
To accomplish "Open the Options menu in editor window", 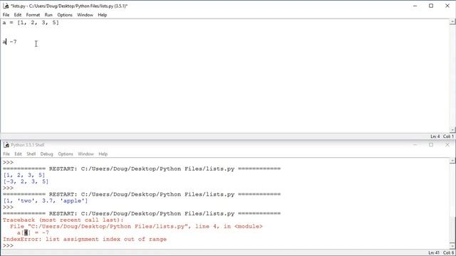I will pyautogui.click(x=65, y=15).
